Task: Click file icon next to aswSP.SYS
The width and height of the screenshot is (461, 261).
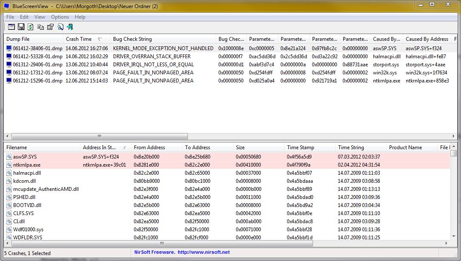Action: (x=9, y=157)
